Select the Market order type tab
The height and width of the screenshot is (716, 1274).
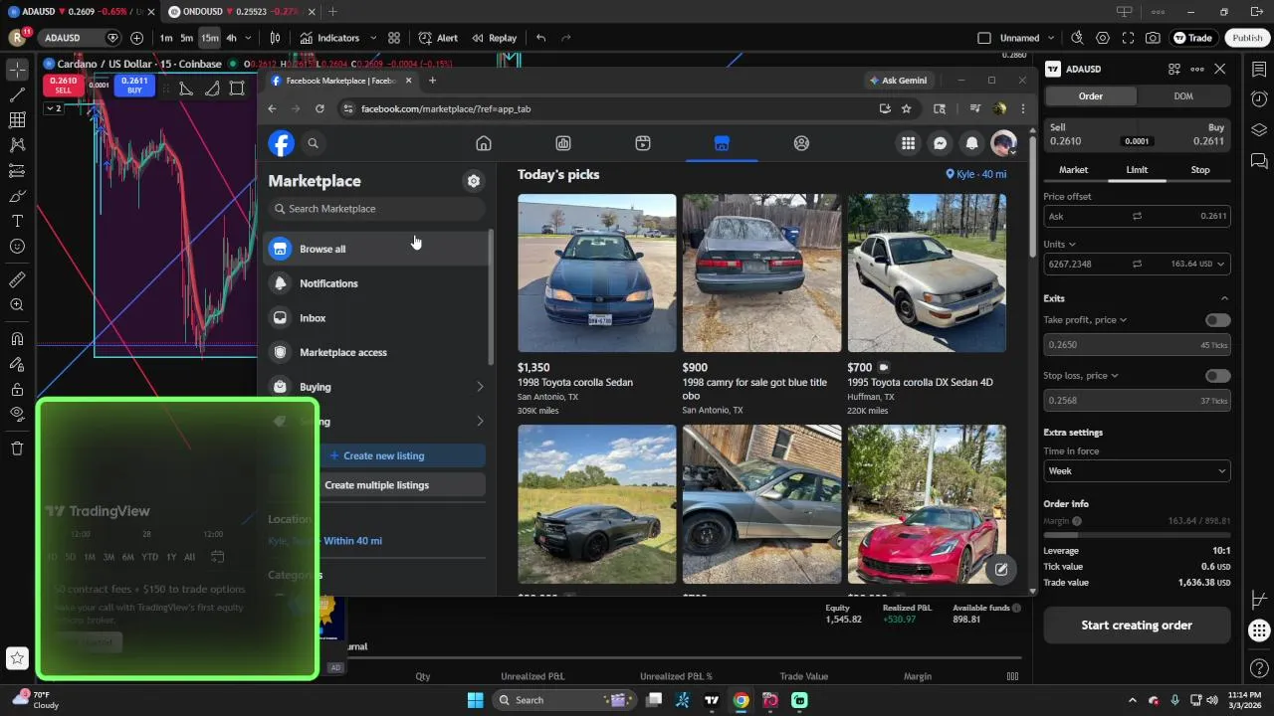[x=1073, y=170]
